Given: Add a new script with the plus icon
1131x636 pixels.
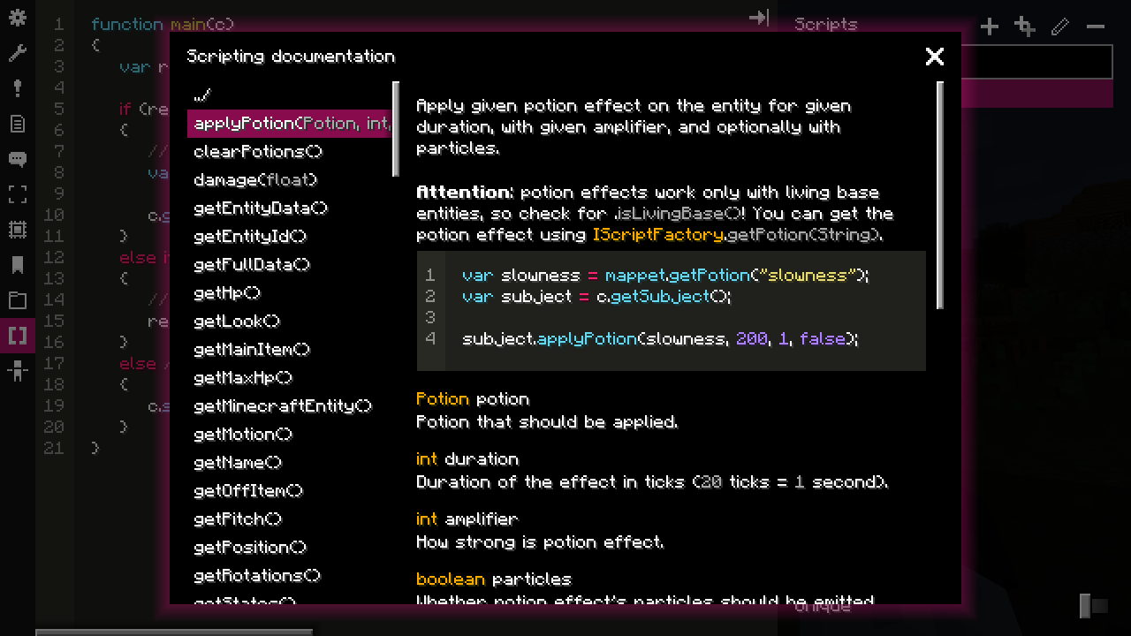Looking at the screenshot, I should (990, 26).
